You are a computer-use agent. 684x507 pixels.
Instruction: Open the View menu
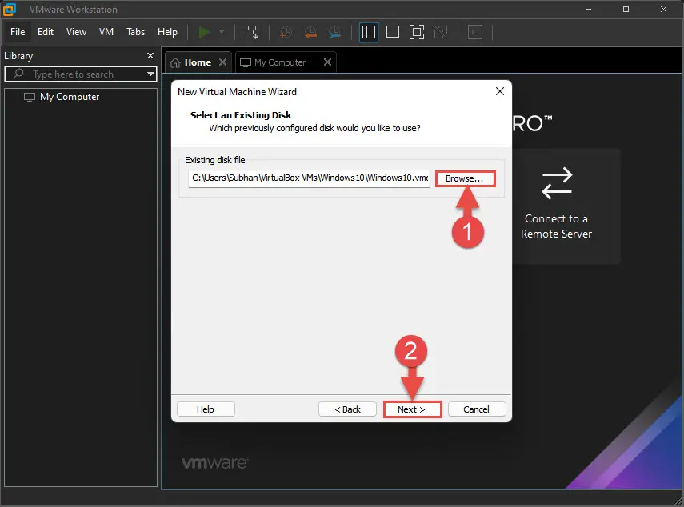coord(76,32)
